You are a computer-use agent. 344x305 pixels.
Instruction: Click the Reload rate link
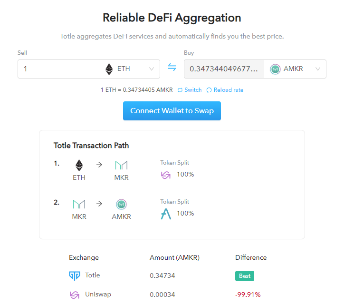pyautogui.click(x=225, y=90)
